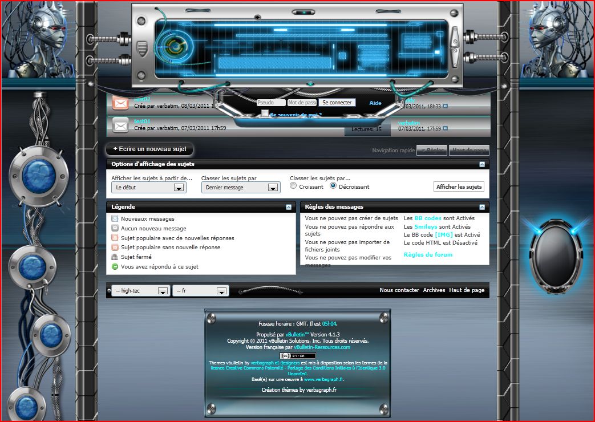
Task: Click 'Création thèmes by verbagraph.fr' footer text
Action: 299,389
